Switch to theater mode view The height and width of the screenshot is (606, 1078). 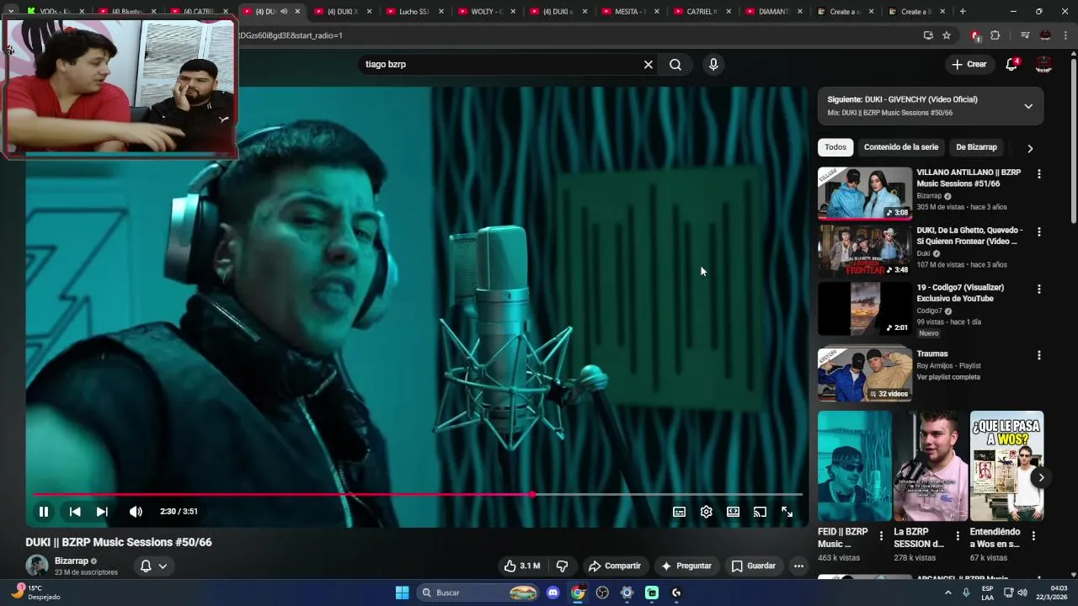tap(733, 512)
